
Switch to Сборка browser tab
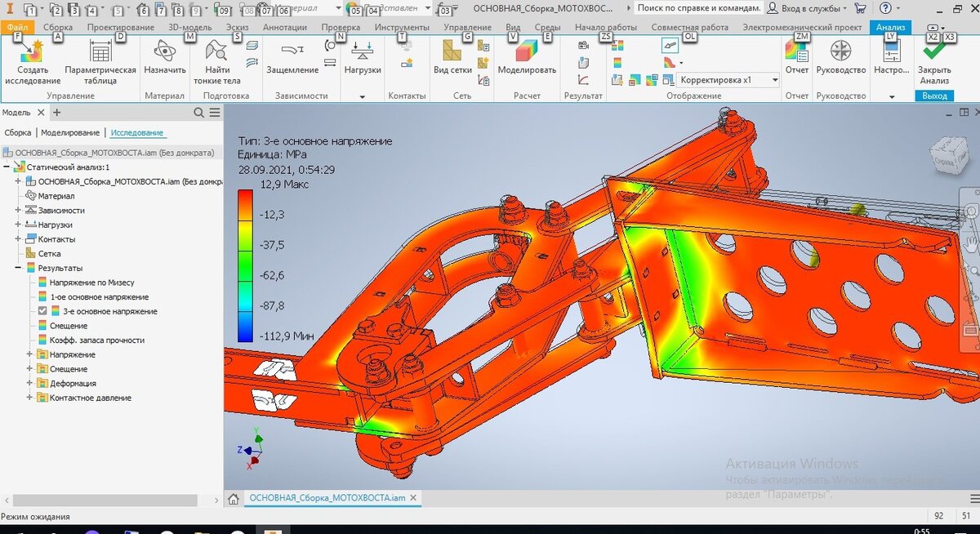point(17,133)
